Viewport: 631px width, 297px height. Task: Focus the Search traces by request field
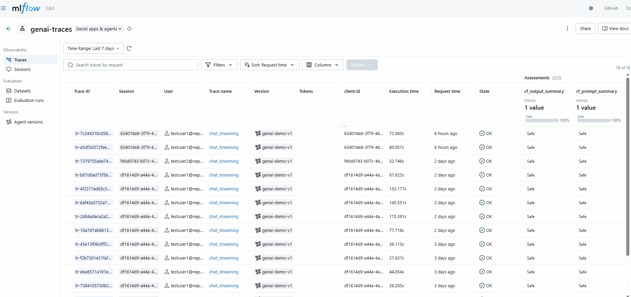(131, 65)
